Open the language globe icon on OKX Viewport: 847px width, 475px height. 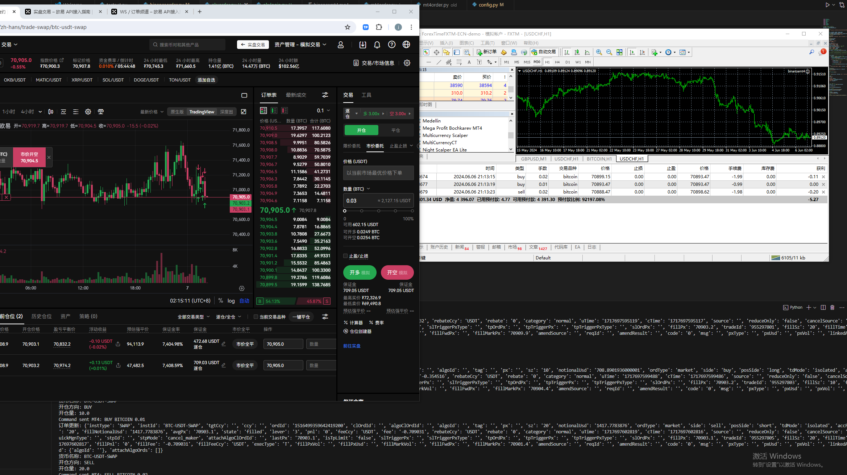point(406,45)
